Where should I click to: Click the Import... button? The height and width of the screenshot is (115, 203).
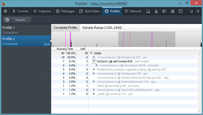pos(21,20)
